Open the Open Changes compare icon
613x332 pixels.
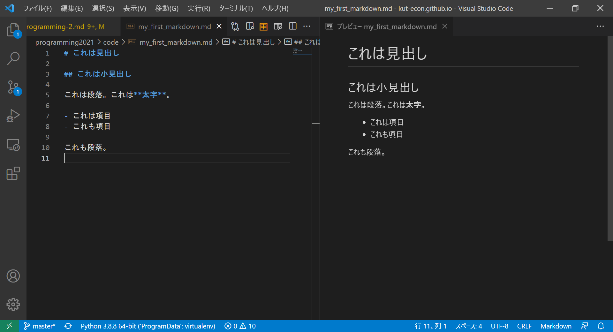pyautogui.click(x=235, y=26)
